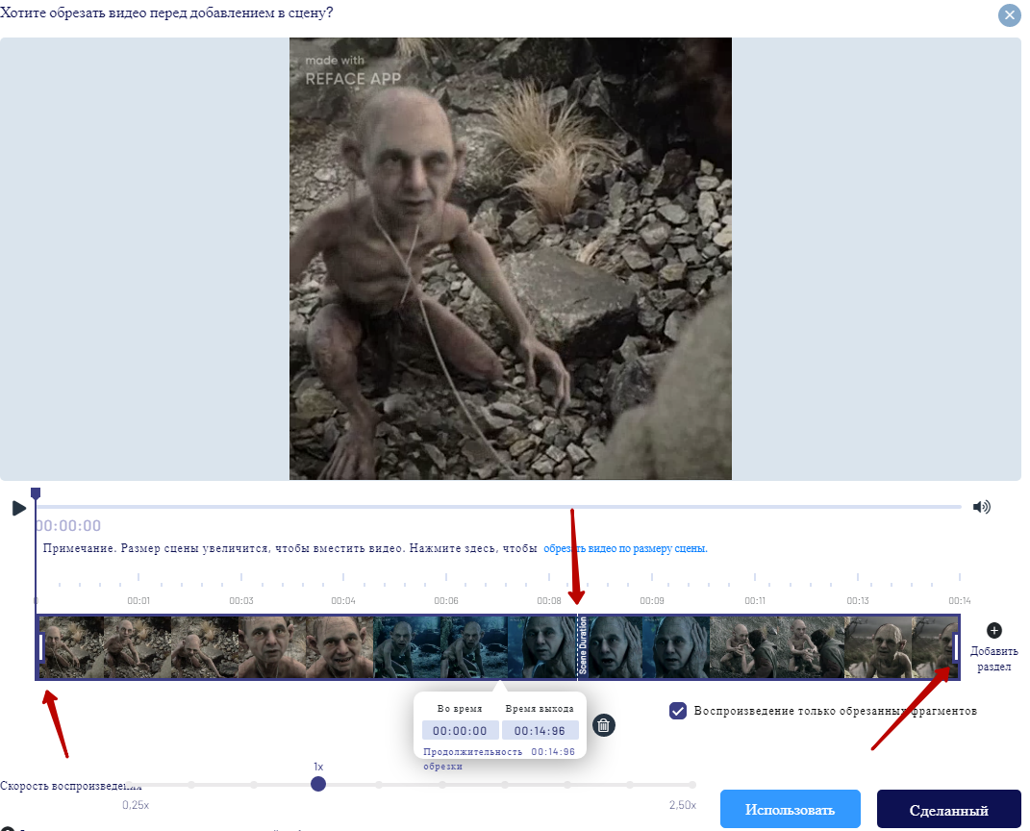Click the Добавить раздел label
Viewport: 1030px width, 831px height.
click(x=993, y=659)
